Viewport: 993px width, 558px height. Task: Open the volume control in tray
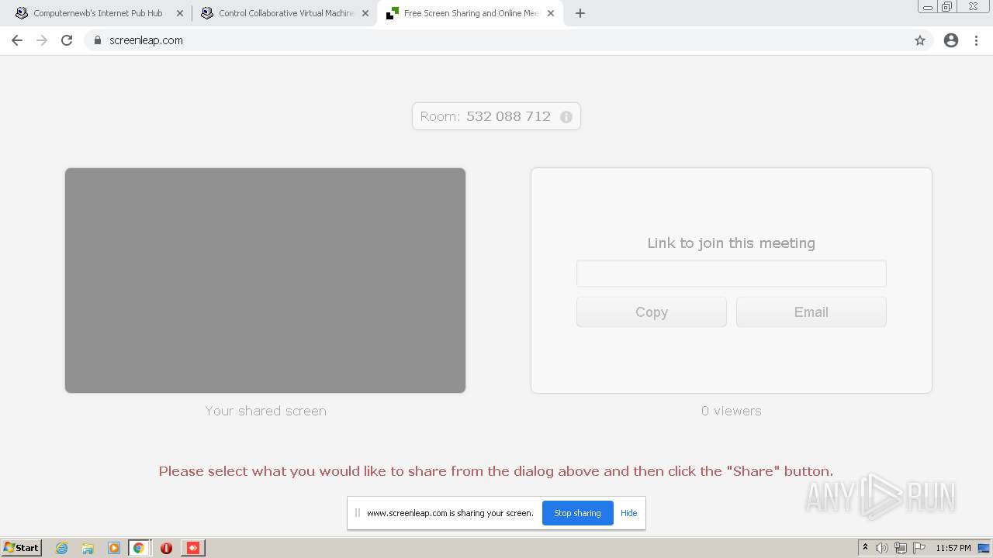[882, 548]
